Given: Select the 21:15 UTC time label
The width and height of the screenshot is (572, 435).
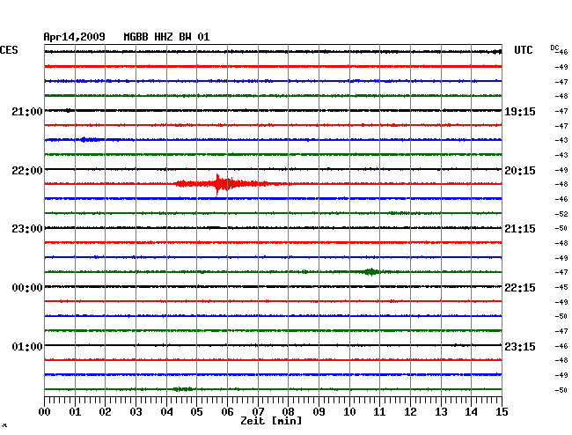Looking at the screenshot, I should coord(520,229).
